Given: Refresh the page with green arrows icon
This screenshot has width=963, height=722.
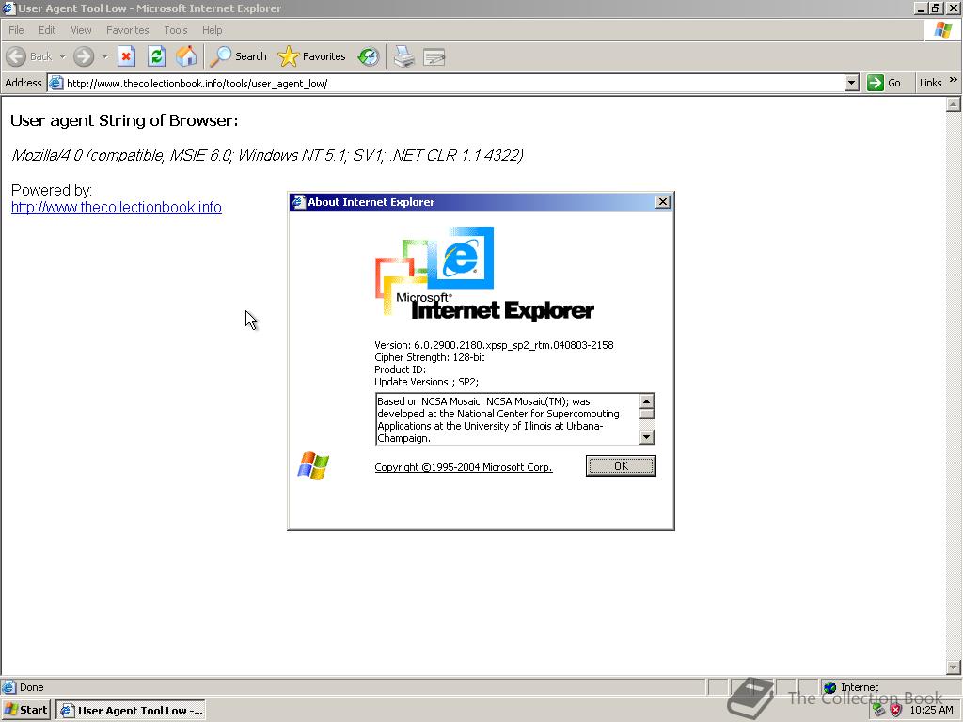Looking at the screenshot, I should pos(157,56).
